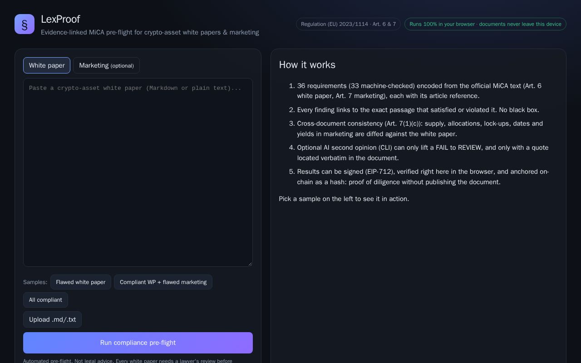This screenshot has height=363, width=581.
Task: Click the Samples: label
Action: 35,282
